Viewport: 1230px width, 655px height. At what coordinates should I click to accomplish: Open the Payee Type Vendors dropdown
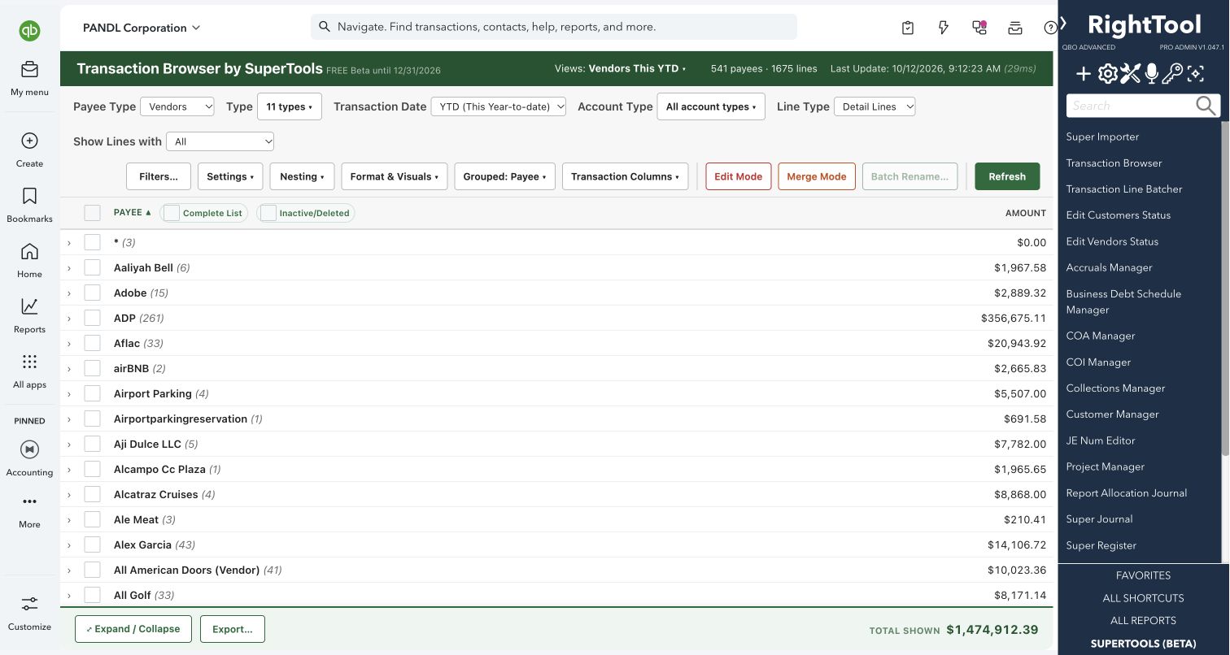177,106
